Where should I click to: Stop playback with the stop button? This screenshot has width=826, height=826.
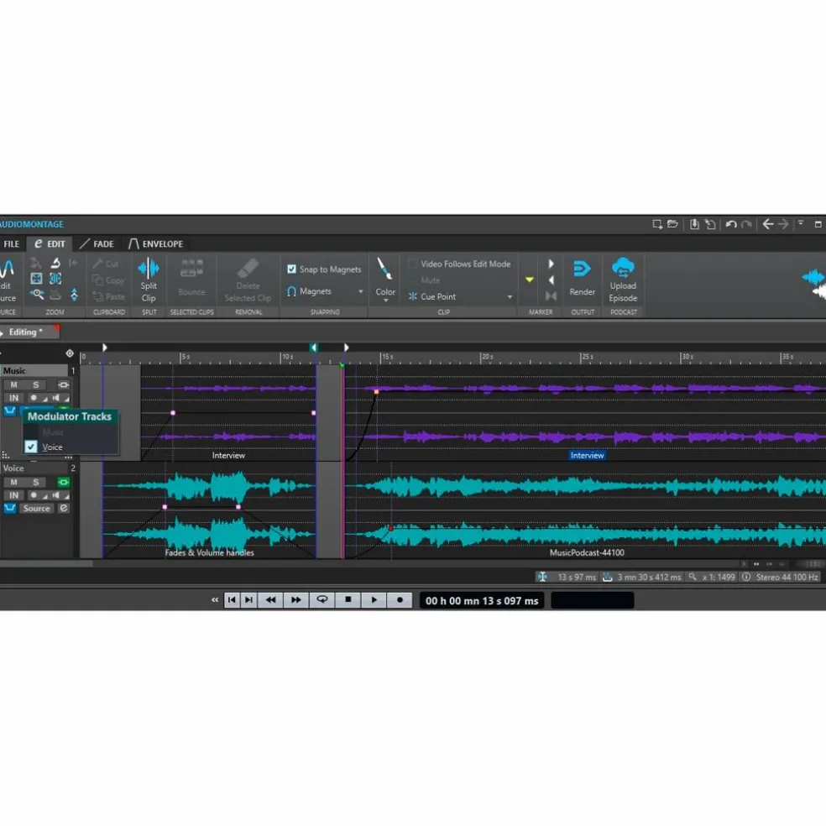click(348, 600)
